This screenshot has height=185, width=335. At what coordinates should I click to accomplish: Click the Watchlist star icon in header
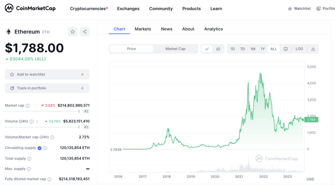tap(290, 9)
